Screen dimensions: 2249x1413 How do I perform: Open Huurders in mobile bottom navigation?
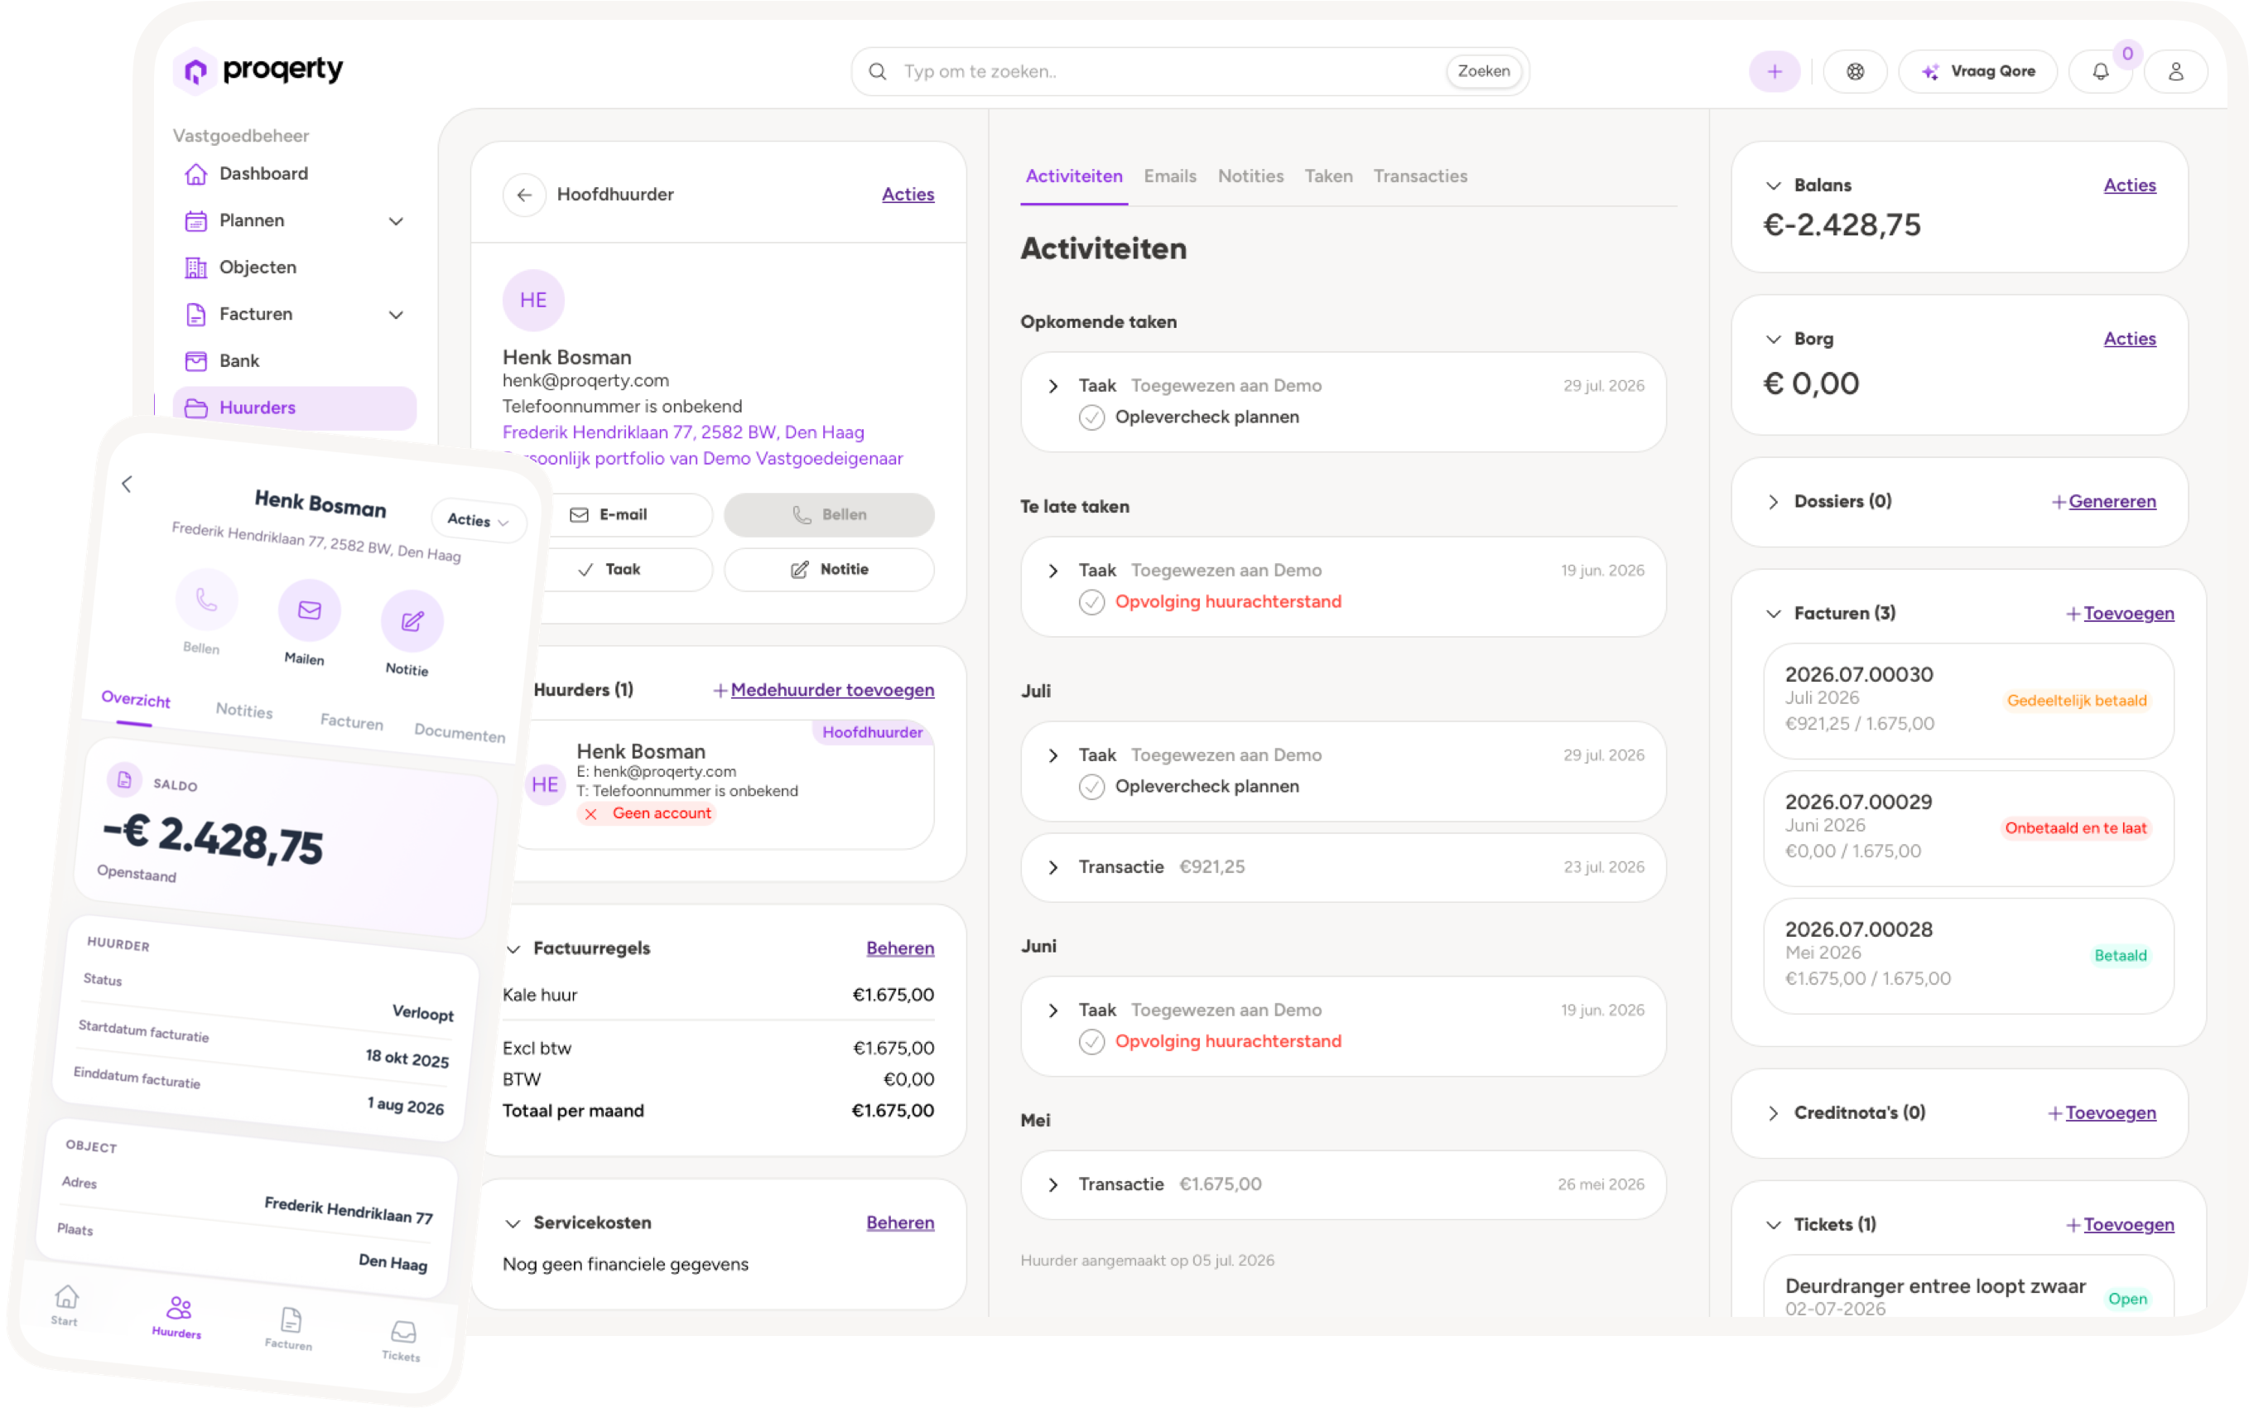click(177, 1316)
